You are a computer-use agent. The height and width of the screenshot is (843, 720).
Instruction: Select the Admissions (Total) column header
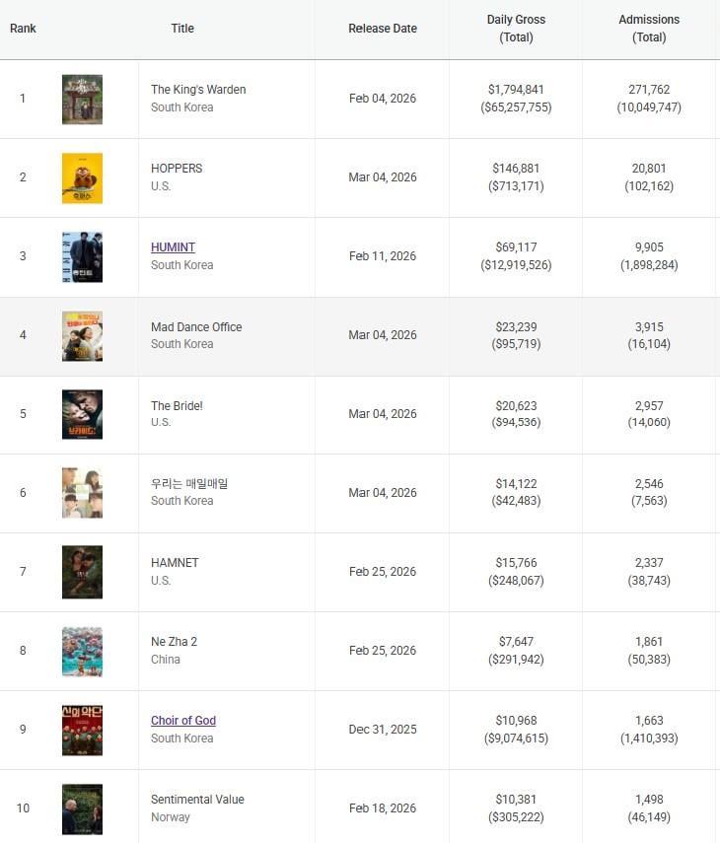[x=649, y=29]
